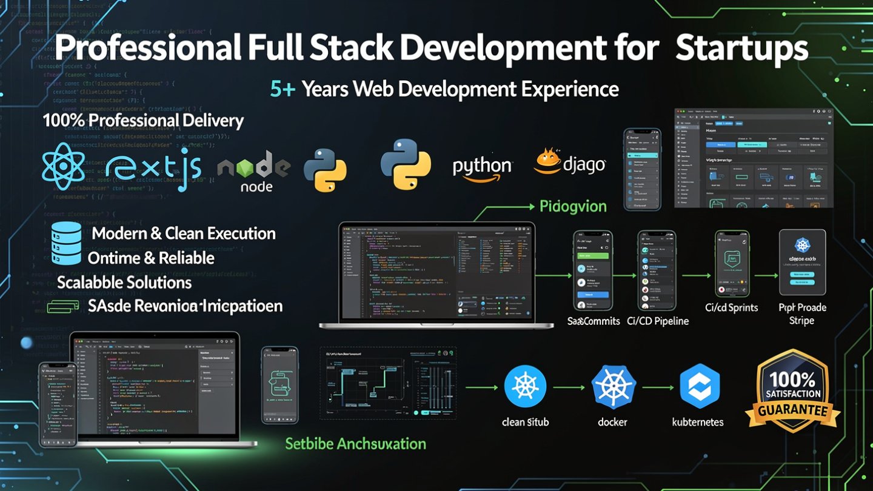The width and height of the screenshot is (873, 491).
Task: Select the phone showing a green flow diagram
Action: 279,386
